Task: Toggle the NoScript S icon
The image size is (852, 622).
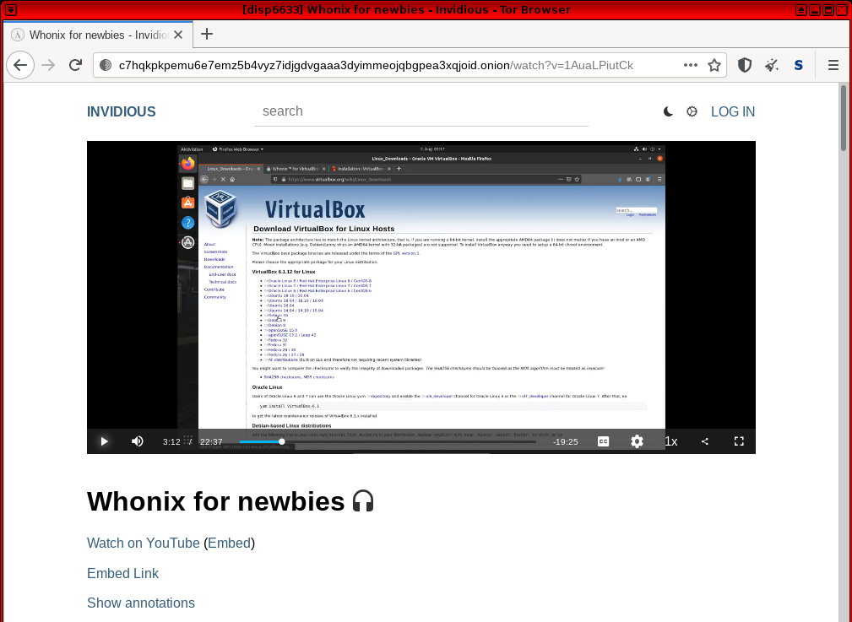Action: pos(798,65)
